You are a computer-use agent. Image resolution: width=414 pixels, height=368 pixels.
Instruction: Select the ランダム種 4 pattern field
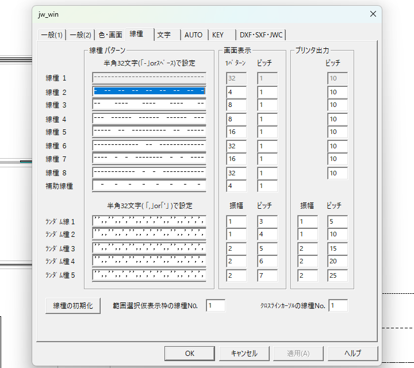[x=149, y=261]
